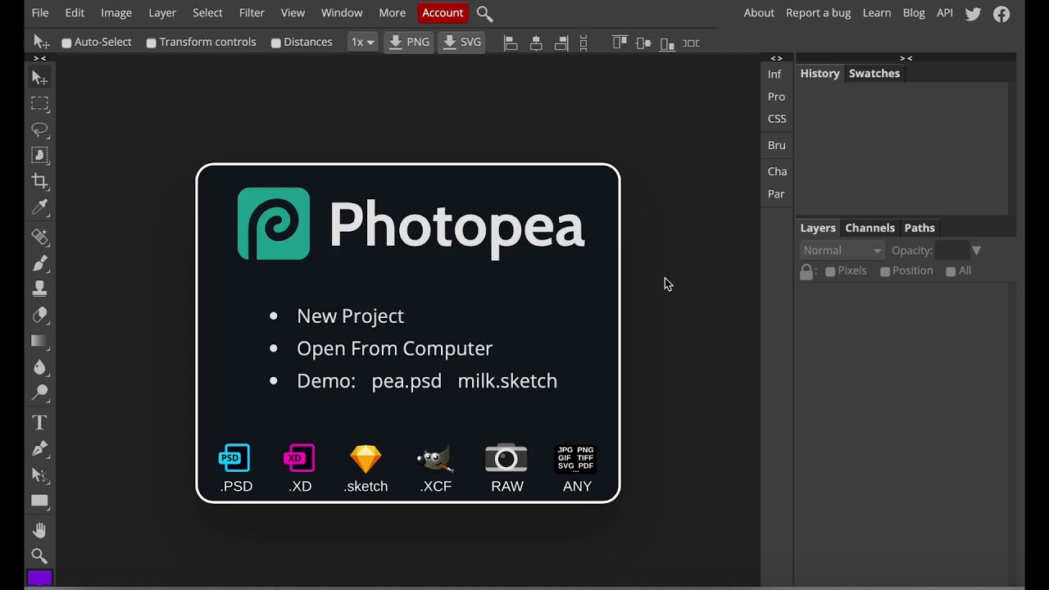Distribute horizontal spacing evenly

691,43
